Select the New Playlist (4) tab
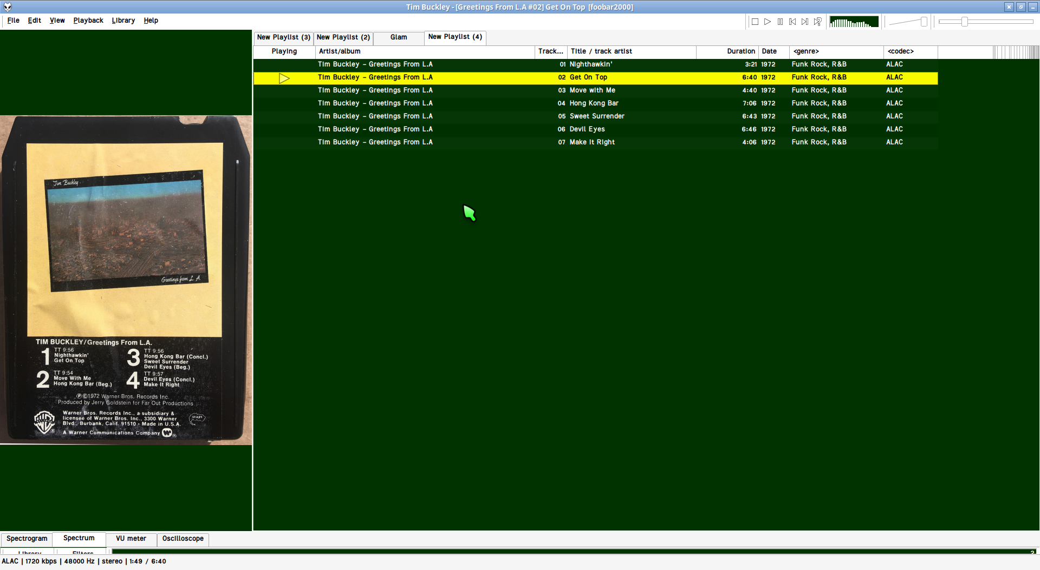Image resolution: width=1040 pixels, height=570 pixels. pyautogui.click(x=455, y=37)
